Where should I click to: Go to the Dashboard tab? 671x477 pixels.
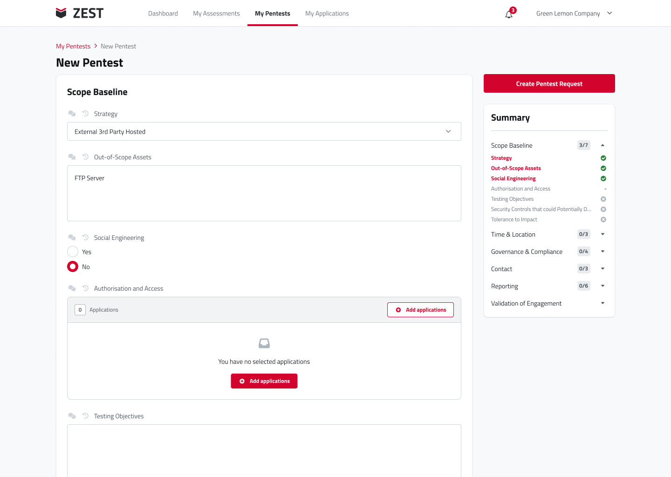(163, 14)
